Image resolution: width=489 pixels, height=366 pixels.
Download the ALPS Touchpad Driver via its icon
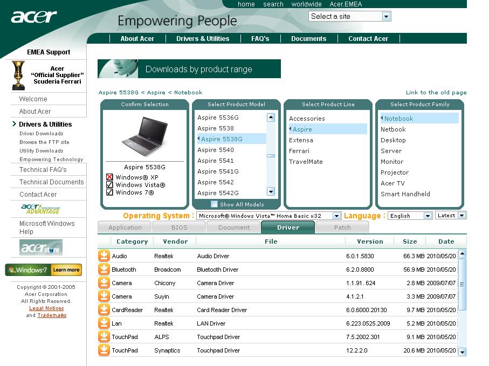(x=104, y=336)
